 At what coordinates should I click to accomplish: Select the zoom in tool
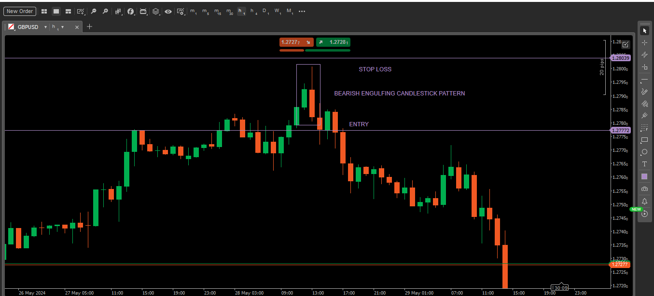pos(106,11)
